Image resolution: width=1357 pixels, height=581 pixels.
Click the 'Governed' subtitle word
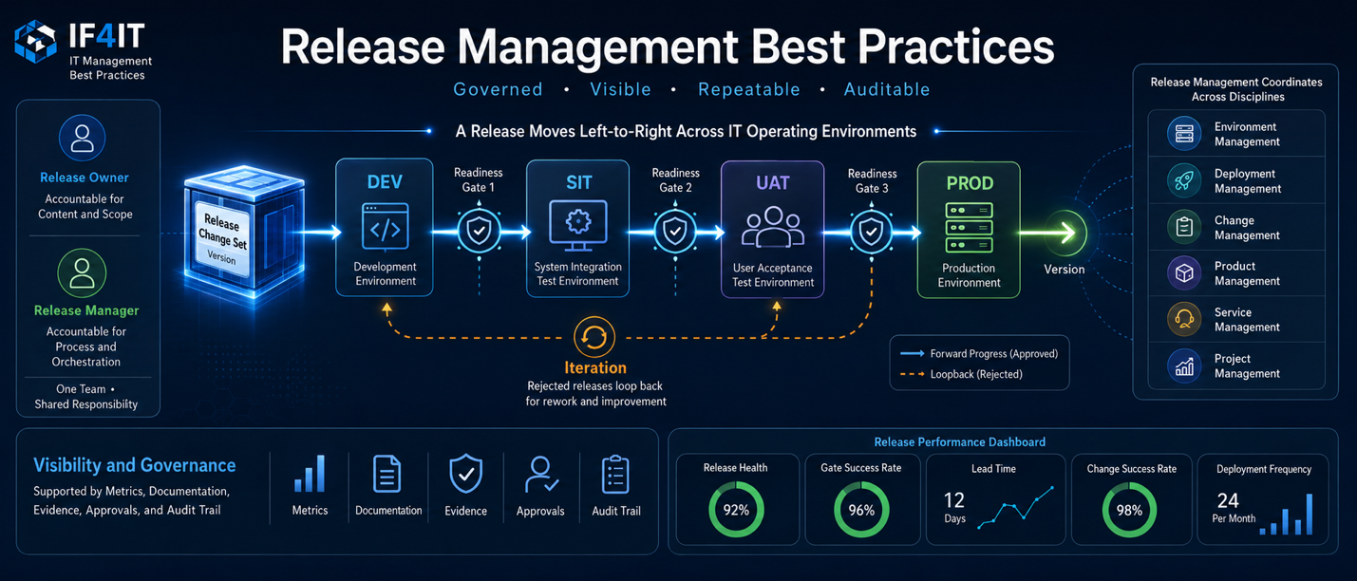498,89
